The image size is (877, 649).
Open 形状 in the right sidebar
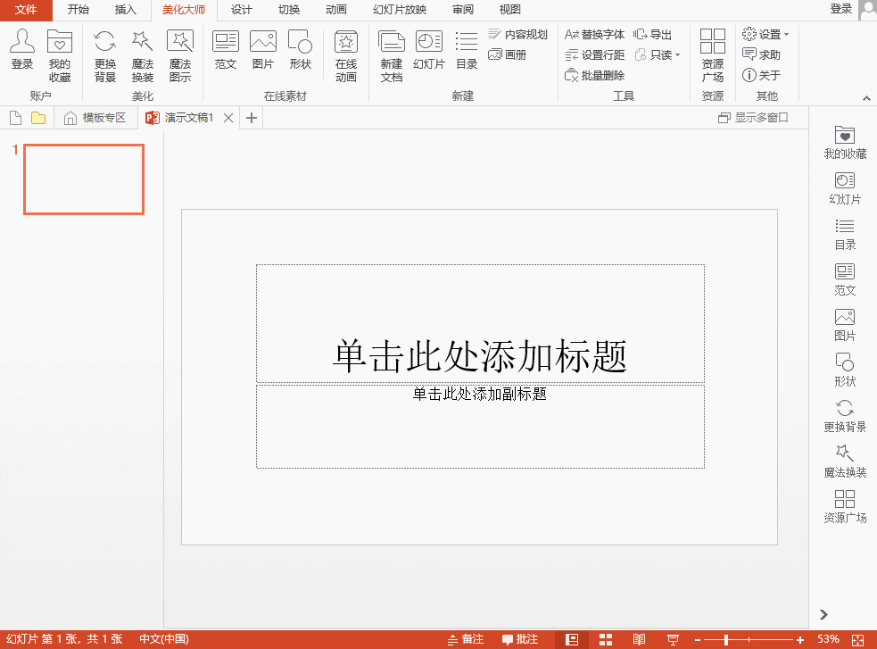844,369
